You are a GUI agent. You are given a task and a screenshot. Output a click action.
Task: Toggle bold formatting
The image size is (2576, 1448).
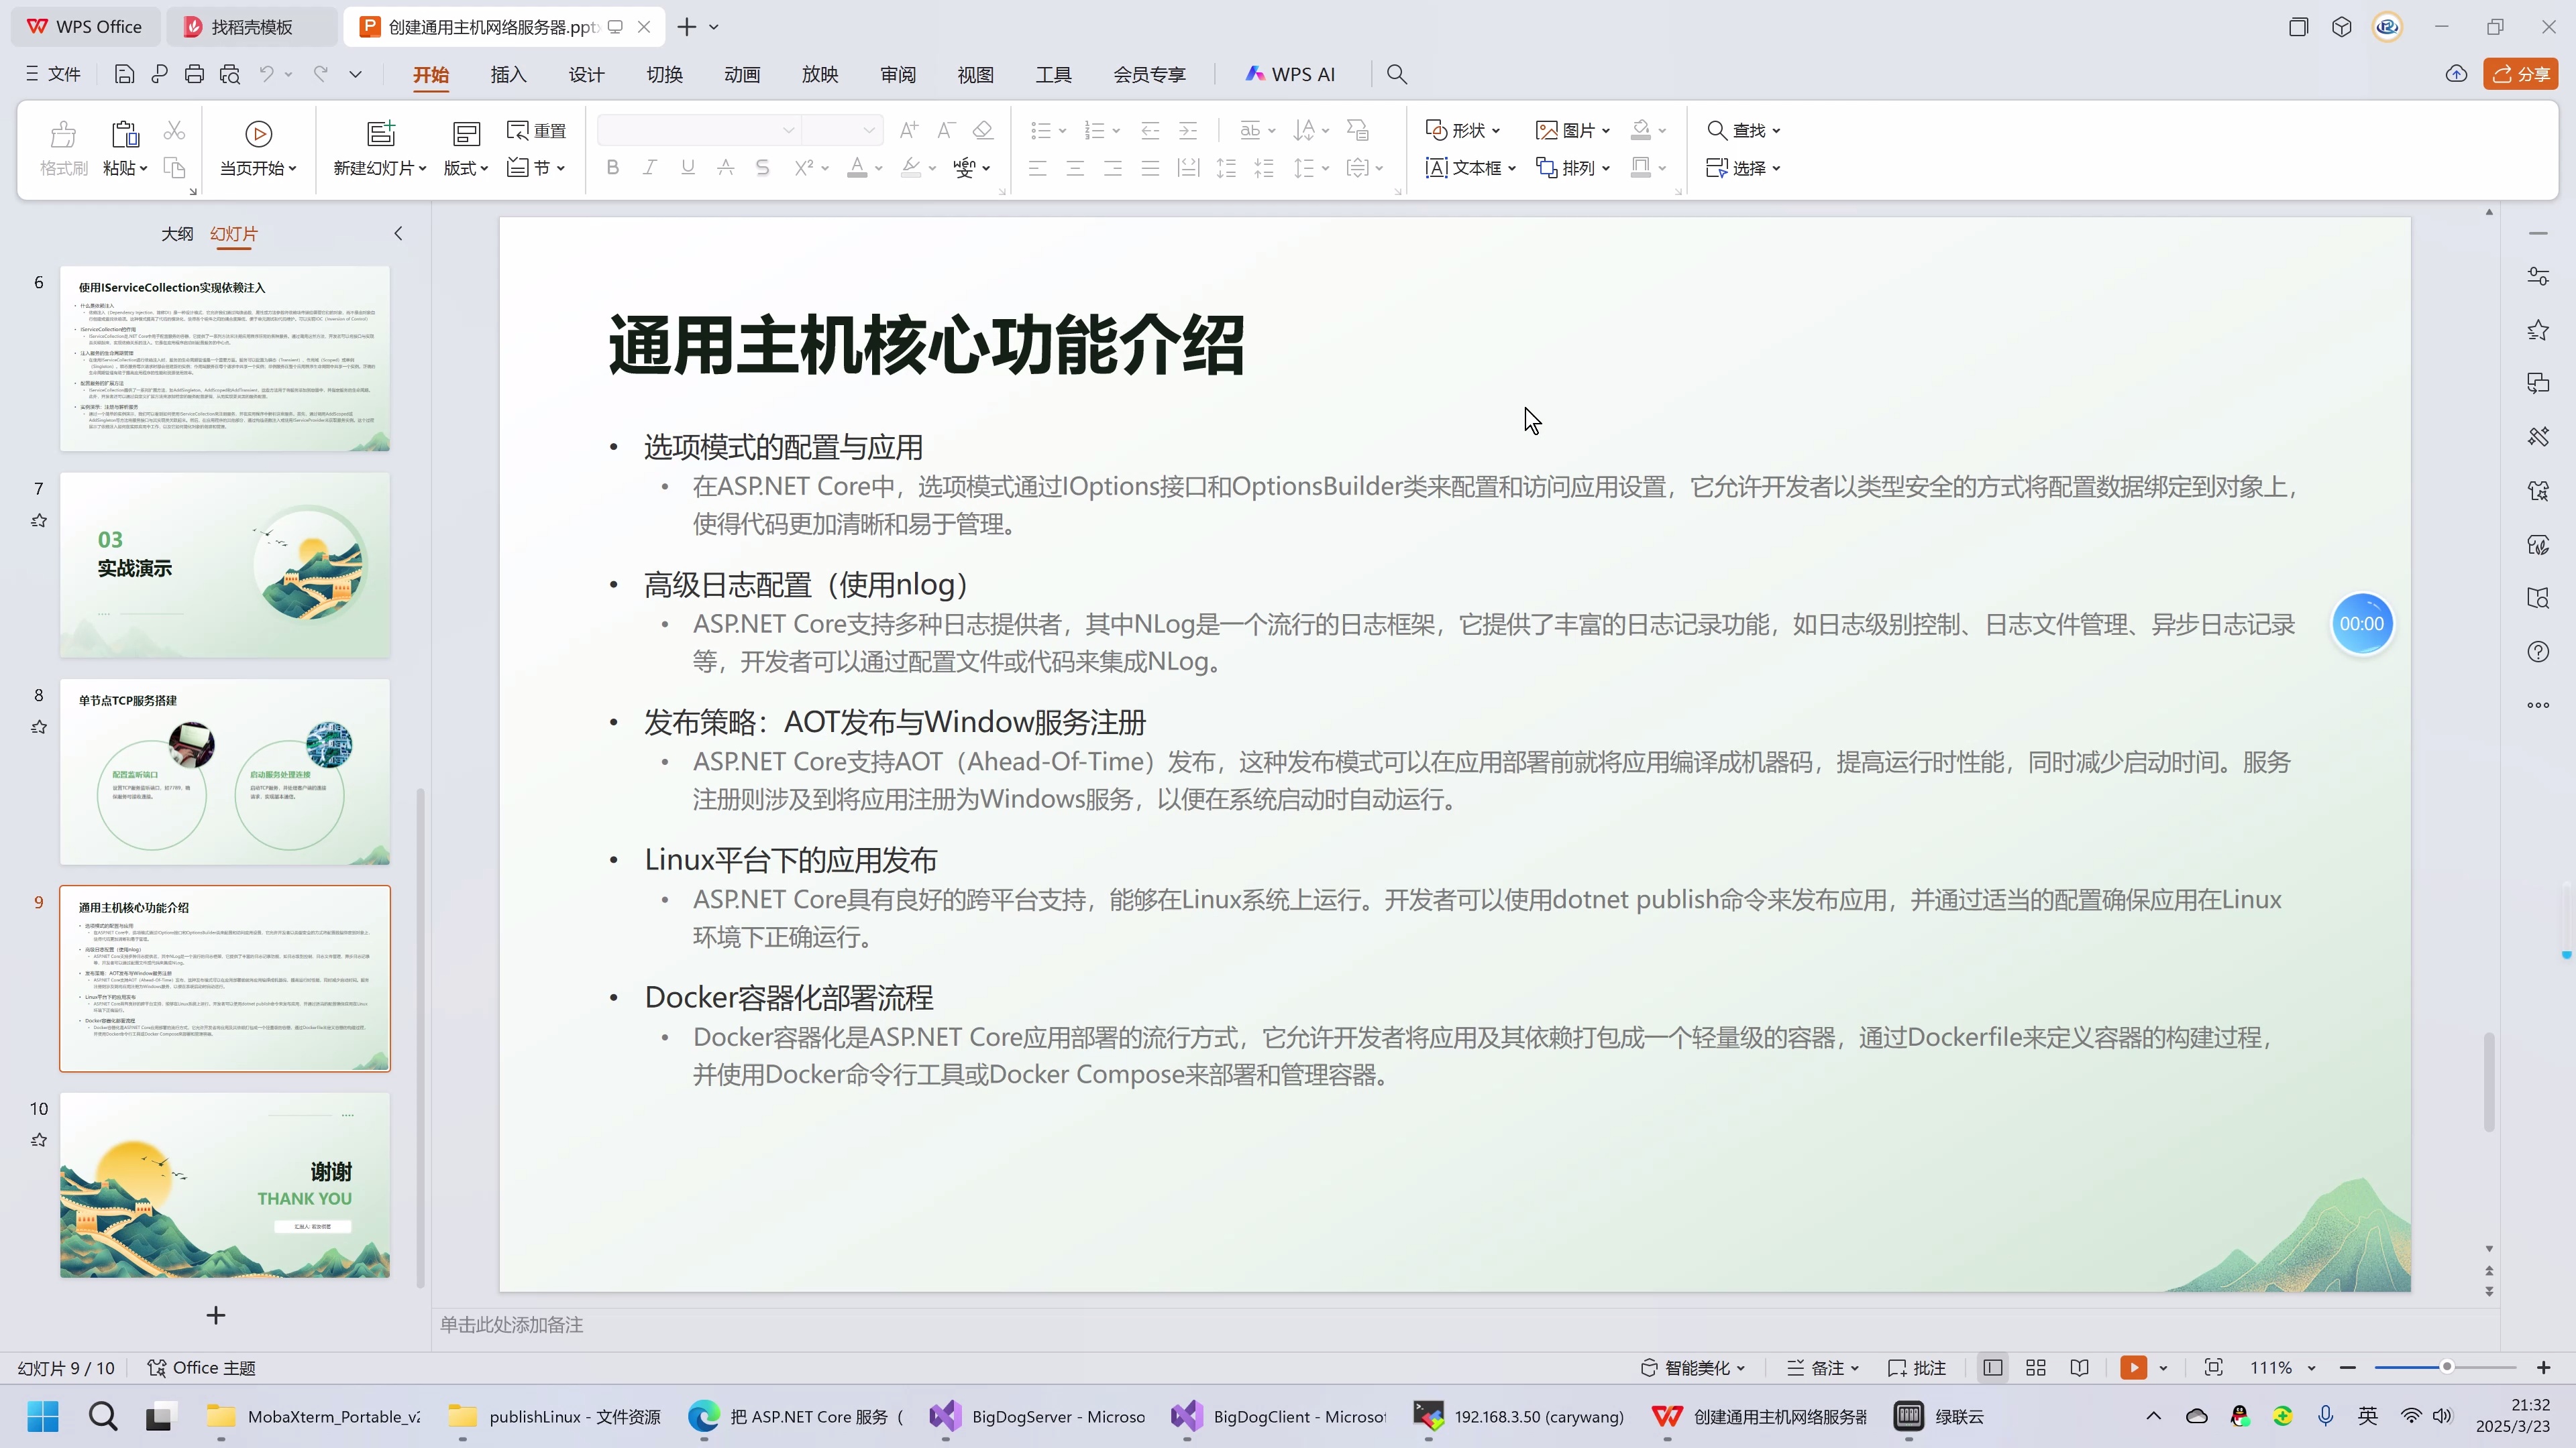coord(612,168)
